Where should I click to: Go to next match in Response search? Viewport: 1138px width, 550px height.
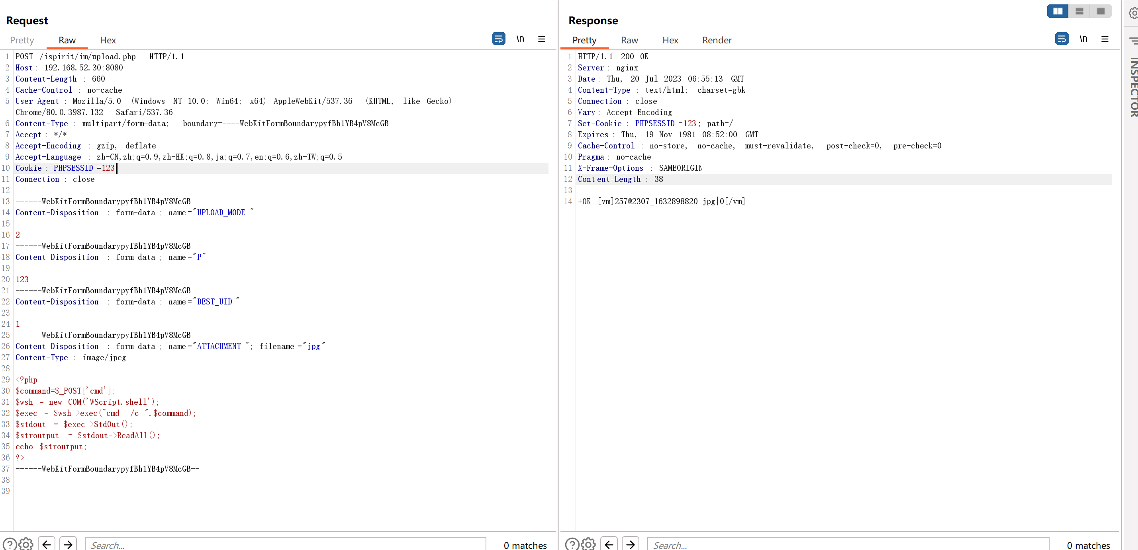point(631,544)
